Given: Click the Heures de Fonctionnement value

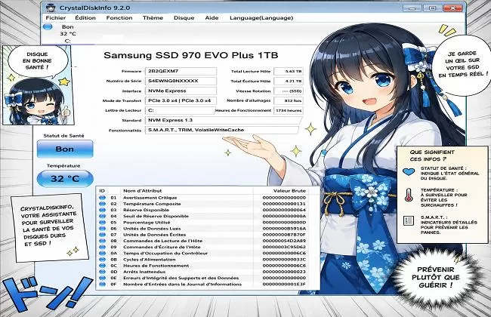Looking at the screenshot, I should [289, 110].
